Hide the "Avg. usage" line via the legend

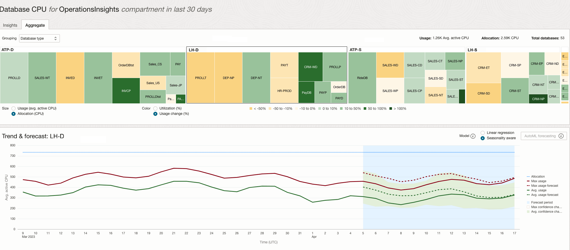tap(539, 190)
